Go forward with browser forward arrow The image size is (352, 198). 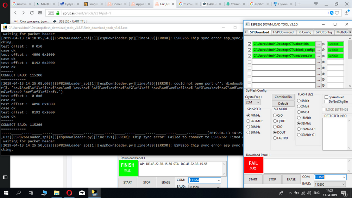point(23,13)
